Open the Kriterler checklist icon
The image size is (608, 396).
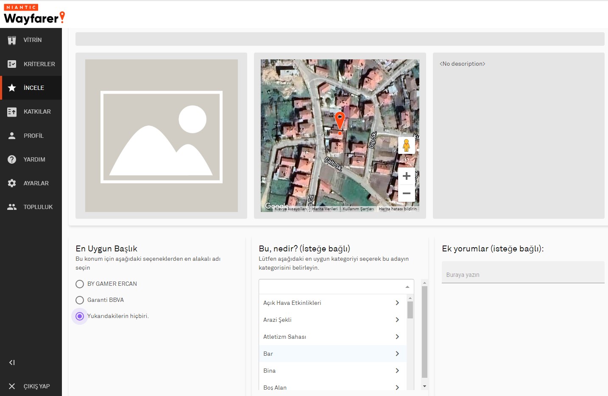12,64
